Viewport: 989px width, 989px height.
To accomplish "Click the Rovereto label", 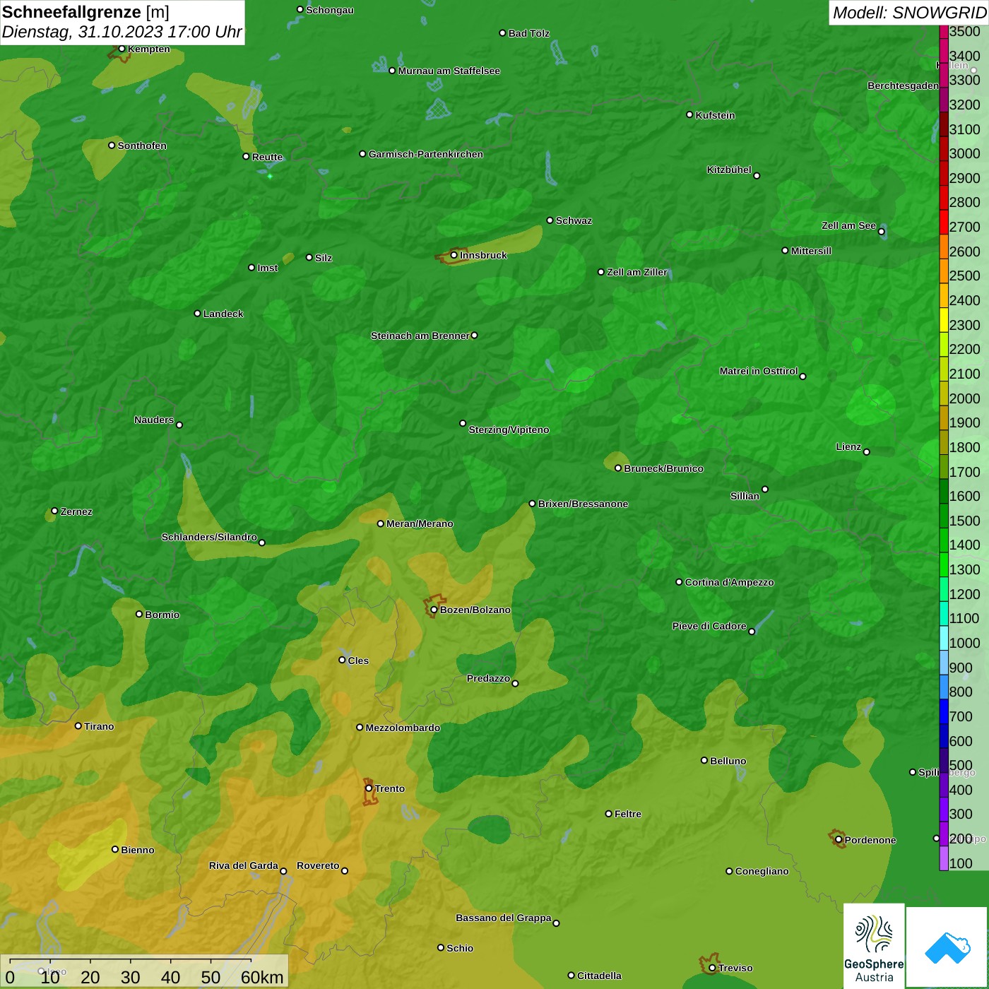I will click(318, 865).
